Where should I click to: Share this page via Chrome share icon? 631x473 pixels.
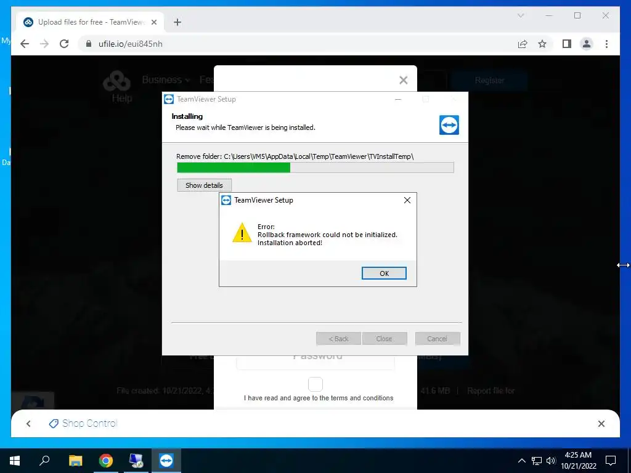click(523, 44)
